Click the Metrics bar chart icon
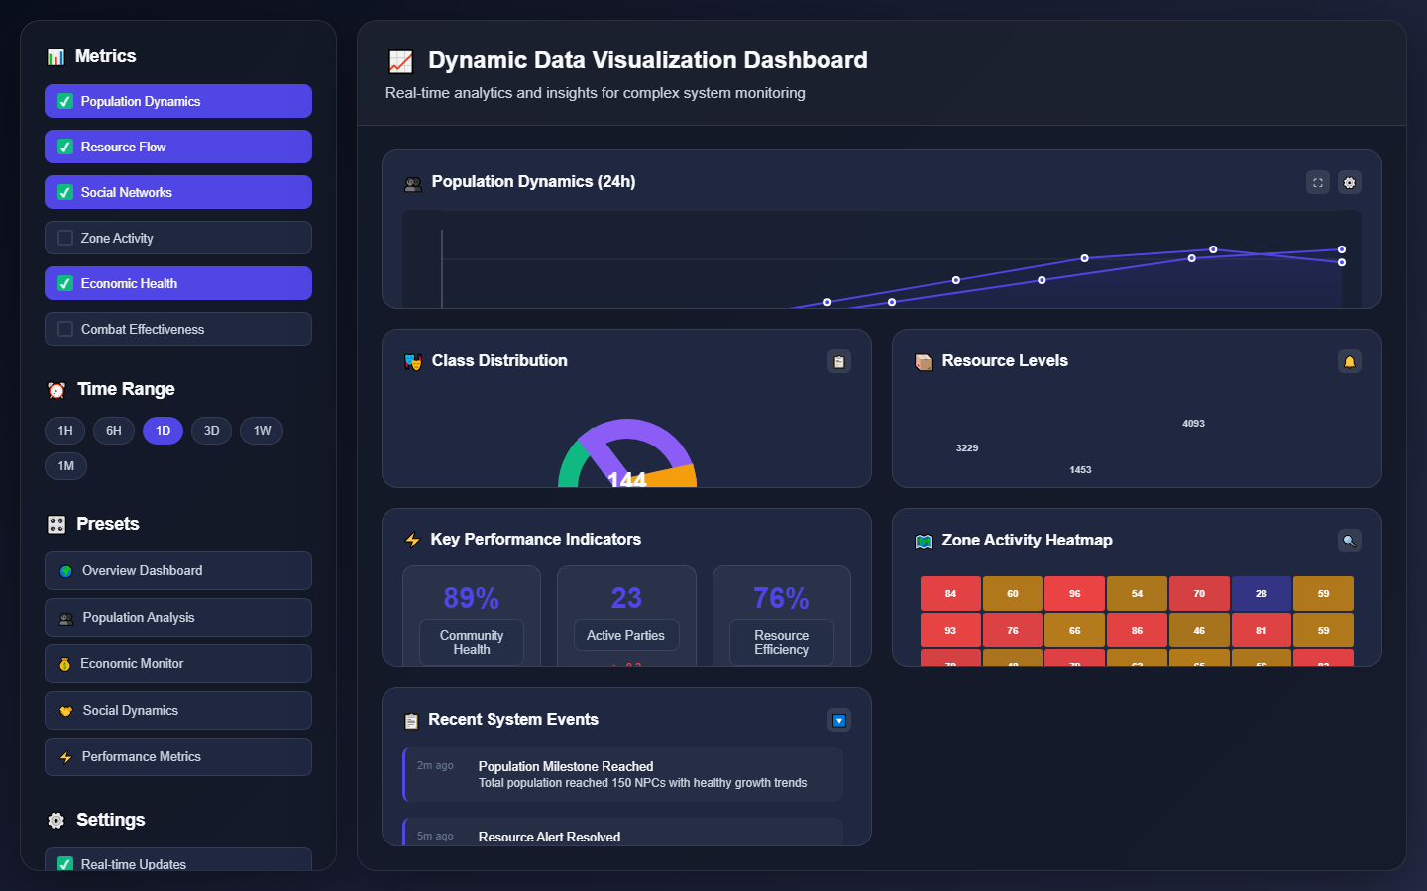Screen dimensions: 1427x891 coord(56,57)
